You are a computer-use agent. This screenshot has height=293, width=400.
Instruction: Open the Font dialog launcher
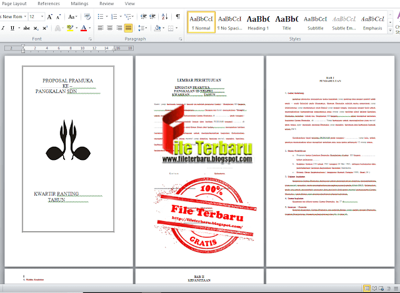pos(90,39)
